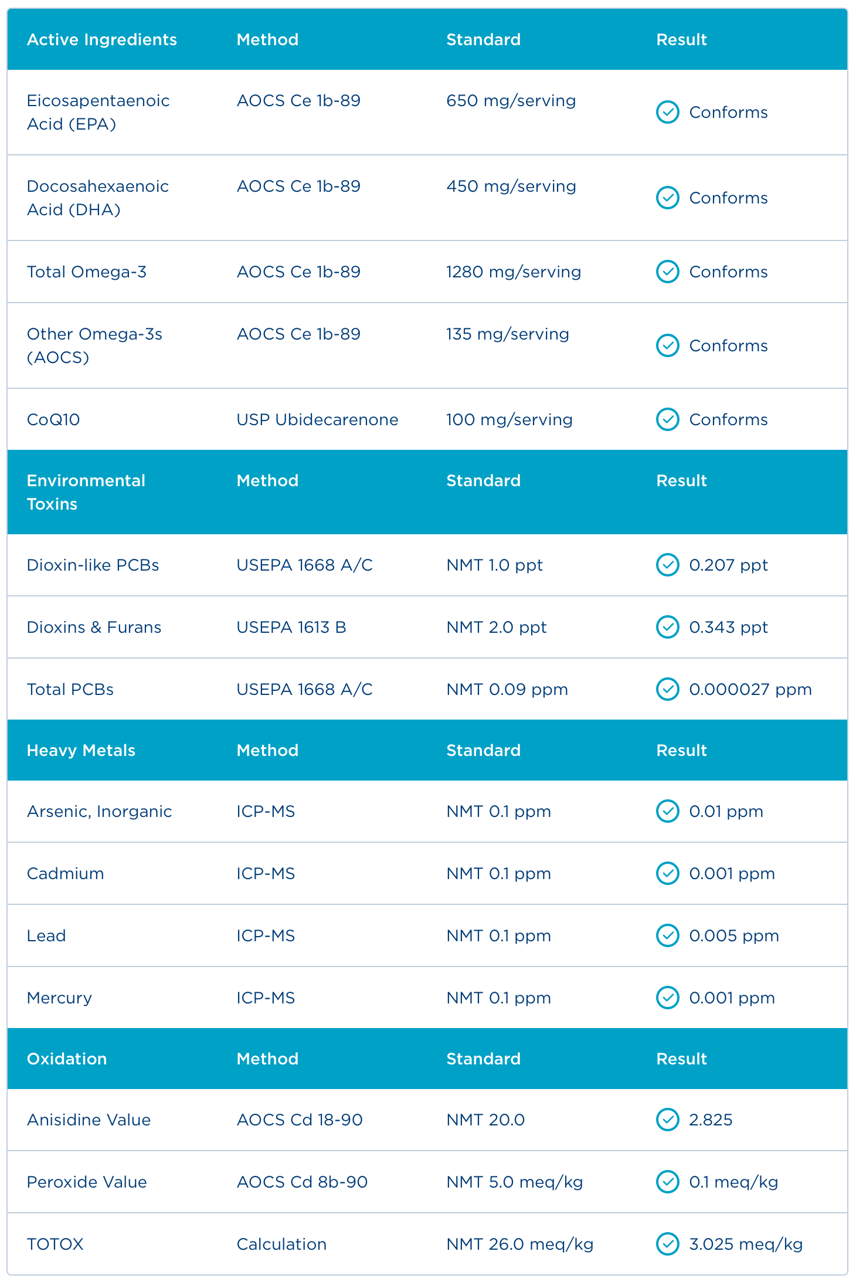Click checkmark icon next to 0.343 ppt
Image resolution: width=856 pixels, height=1282 pixels.
(667, 627)
